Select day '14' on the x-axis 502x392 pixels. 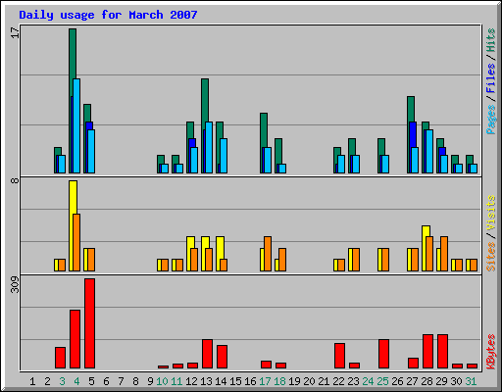[221, 381]
